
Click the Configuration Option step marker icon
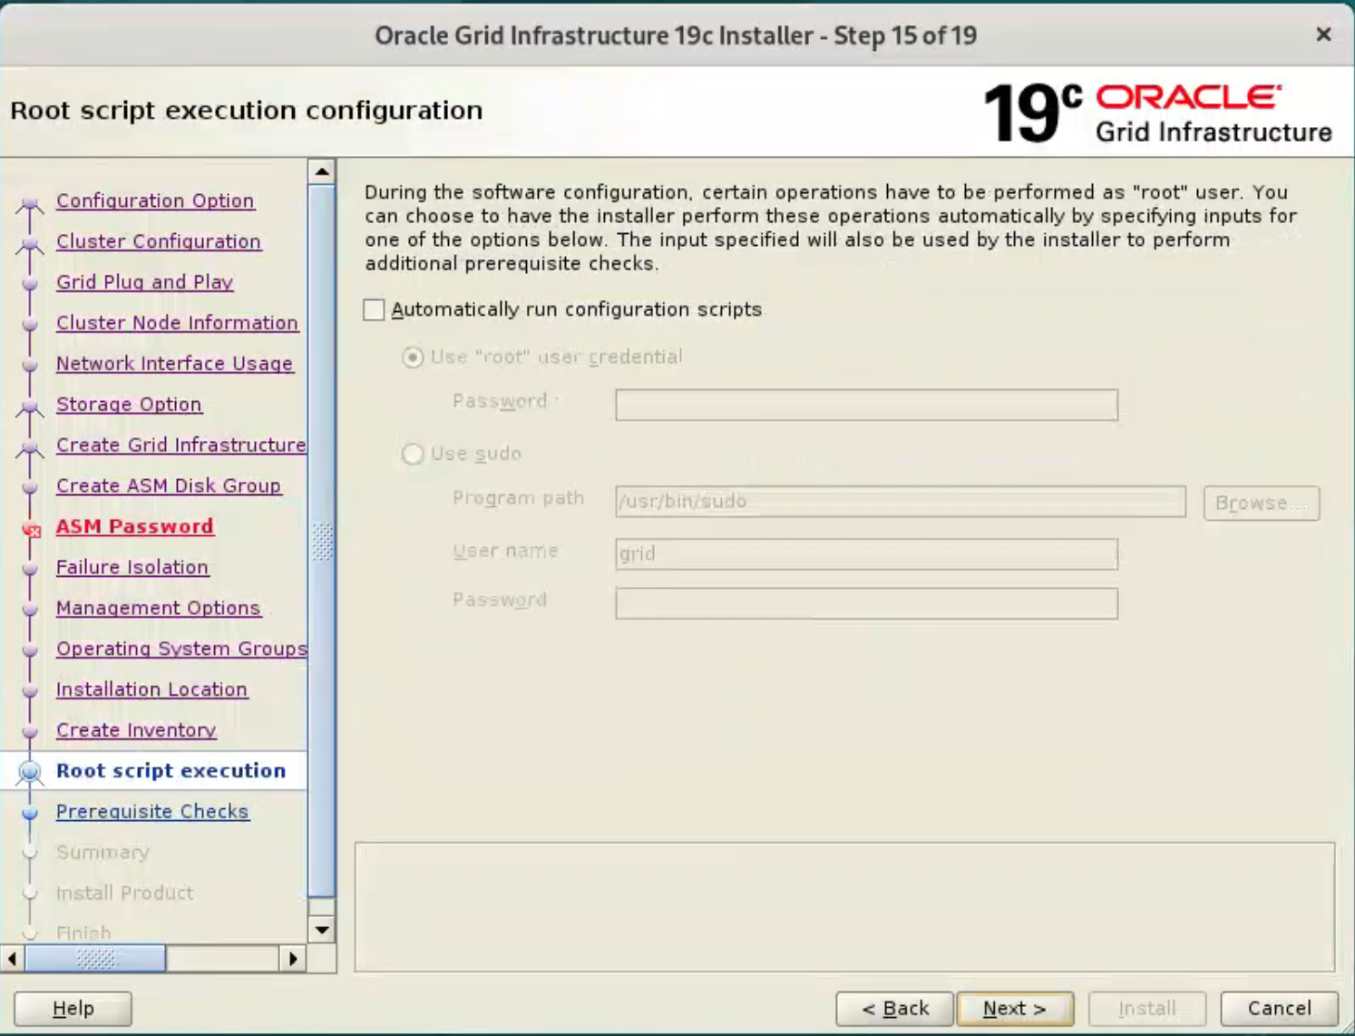(x=30, y=204)
